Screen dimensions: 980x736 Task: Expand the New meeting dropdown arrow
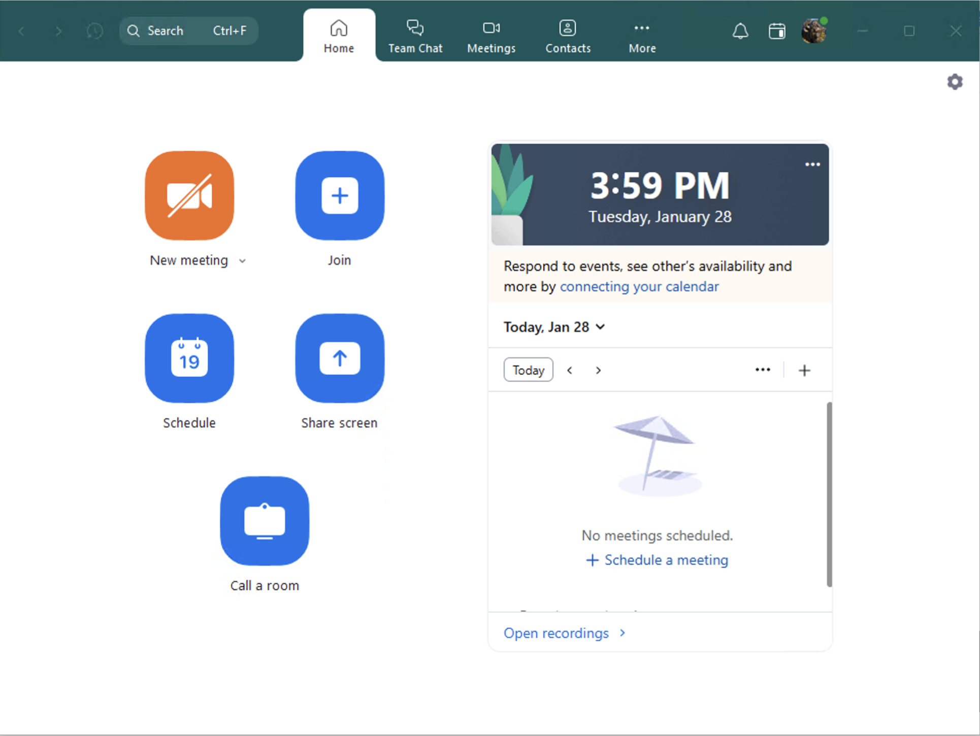pos(243,261)
